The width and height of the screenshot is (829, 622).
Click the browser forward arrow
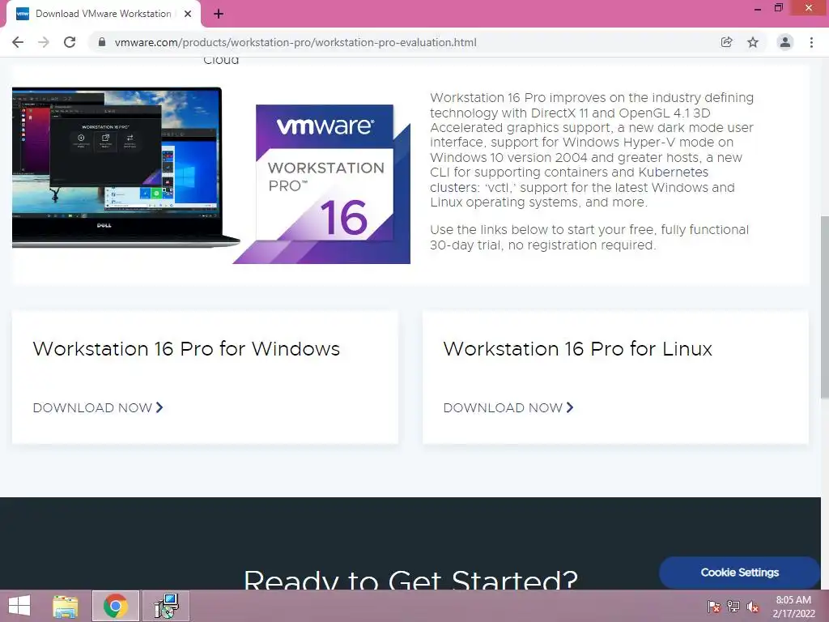point(44,42)
